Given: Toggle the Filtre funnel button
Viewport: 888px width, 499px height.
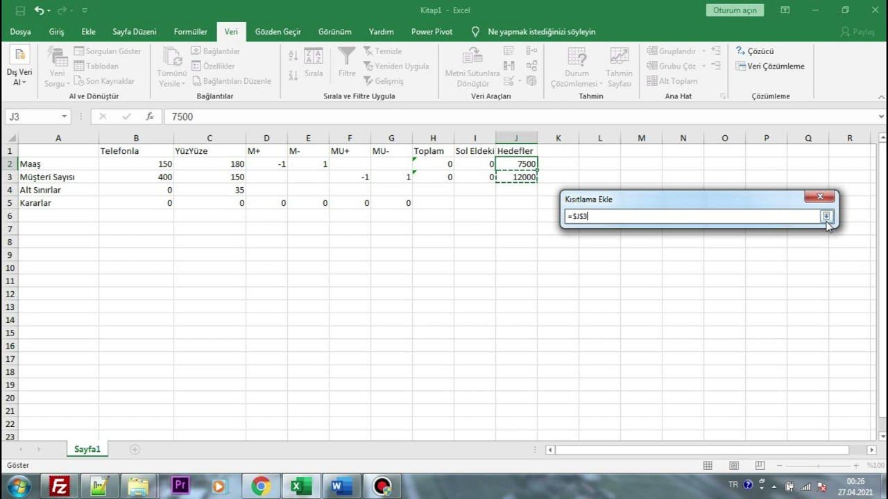Looking at the screenshot, I should [x=347, y=63].
